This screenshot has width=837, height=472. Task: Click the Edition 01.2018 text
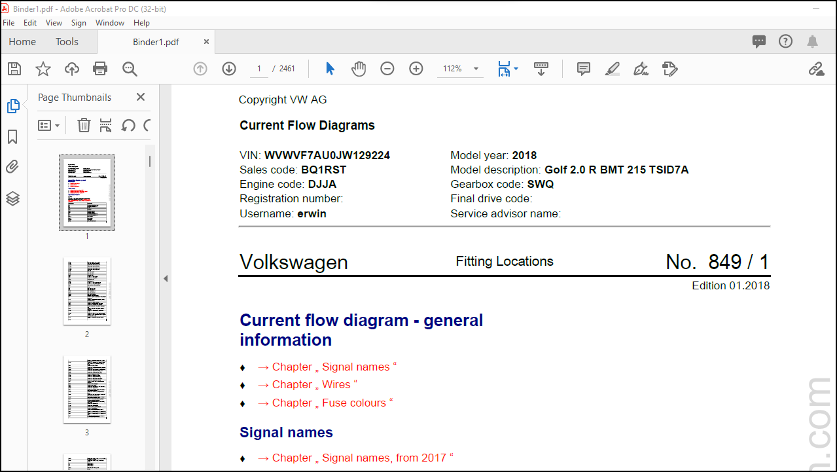(x=730, y=285)
